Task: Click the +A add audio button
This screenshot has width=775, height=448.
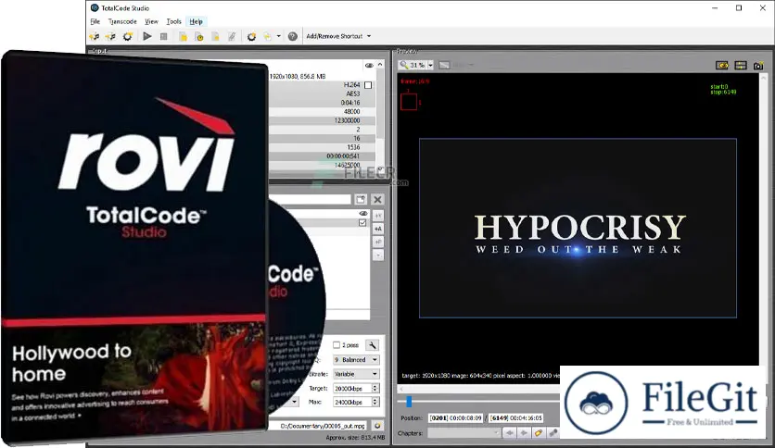Action: tap(377, 229)
